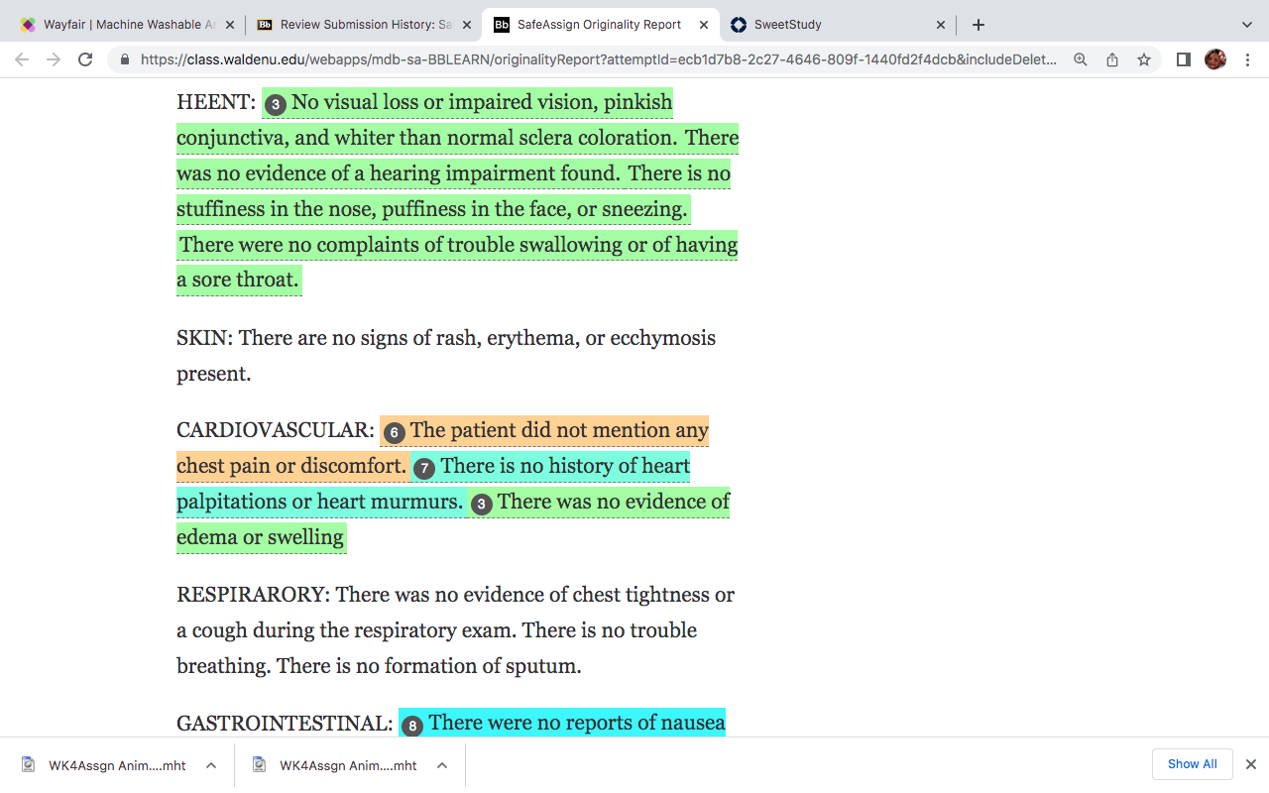Expand the tab search chevron

pos(1247,25)
